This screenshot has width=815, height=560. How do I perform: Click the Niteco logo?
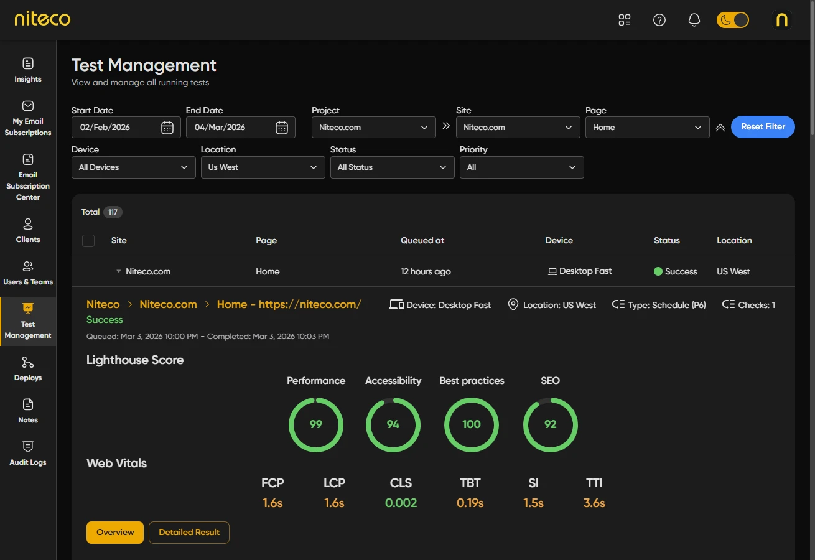pyautogui.click(x=42, y=19)
